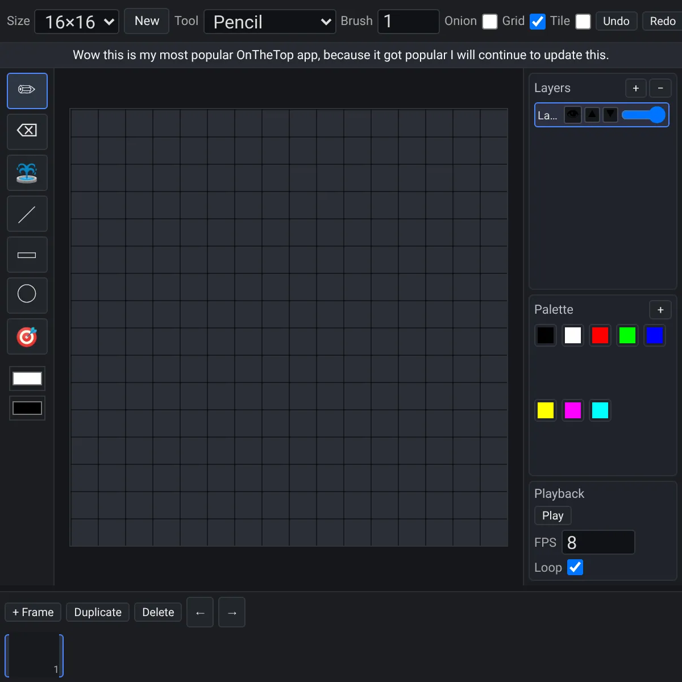The height and width of the screenshot is (682, 682).
Task: Remove layer with minus button
Action: pos(660,88)
